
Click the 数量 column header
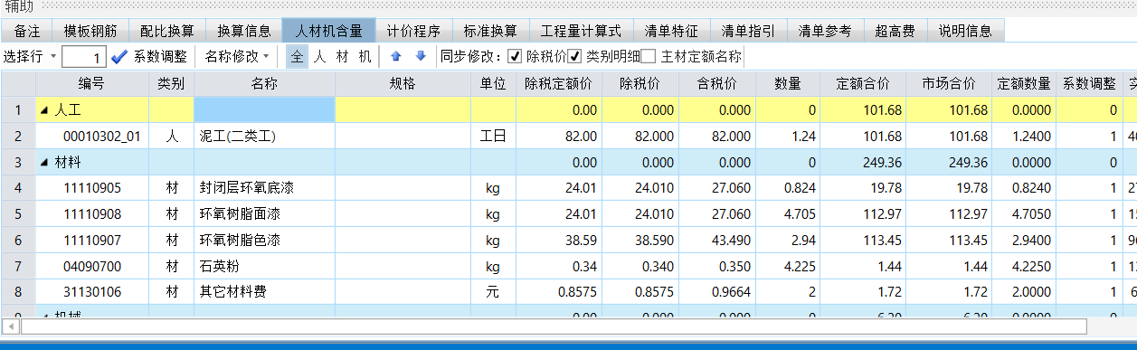point(789,84)
